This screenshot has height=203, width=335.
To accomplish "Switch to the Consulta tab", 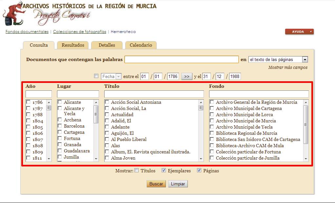I will pos(39,45).
